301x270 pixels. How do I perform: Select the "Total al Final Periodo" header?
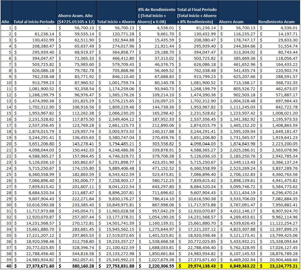(197, 16)
